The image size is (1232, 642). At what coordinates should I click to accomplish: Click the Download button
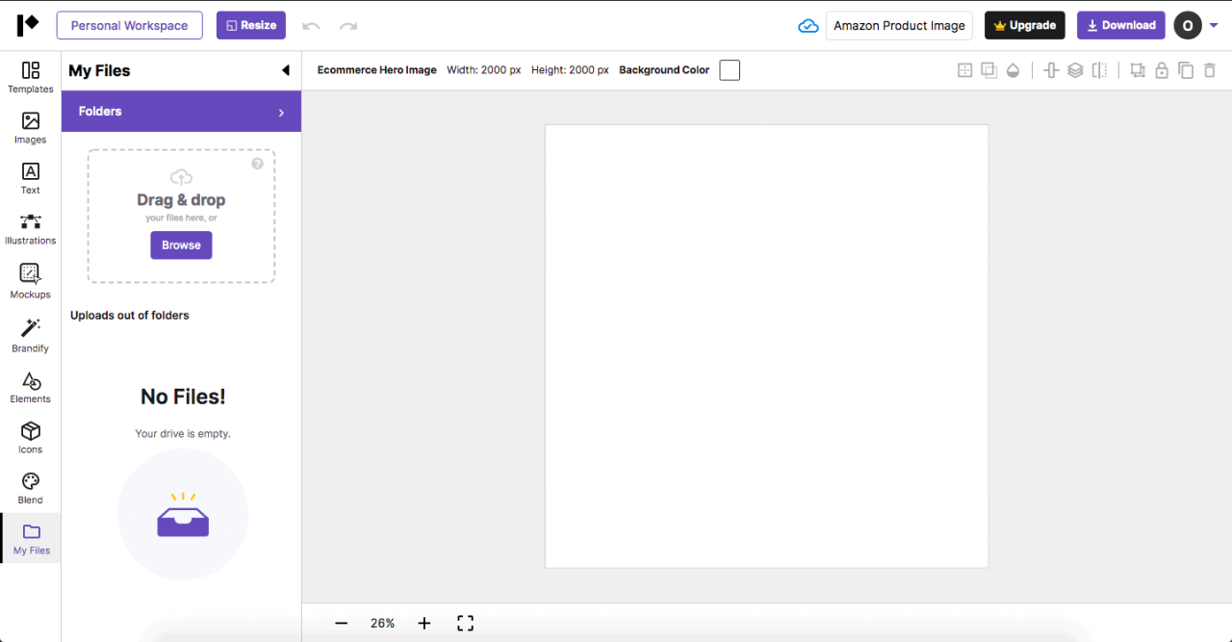tap(1120, 25)
